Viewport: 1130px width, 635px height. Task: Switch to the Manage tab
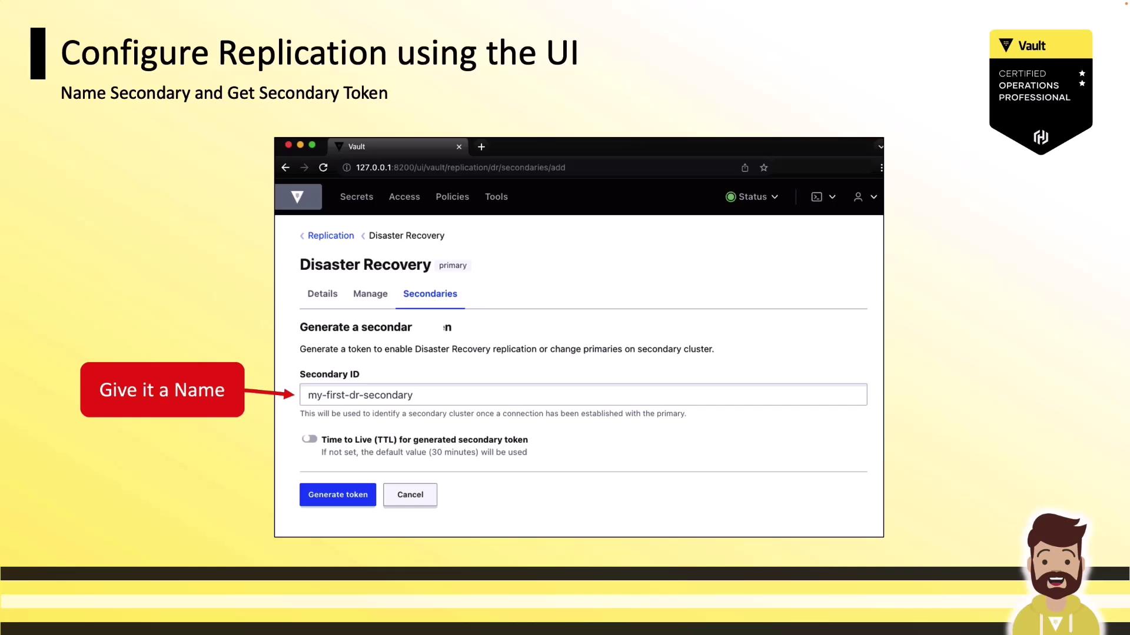[370, 293]
